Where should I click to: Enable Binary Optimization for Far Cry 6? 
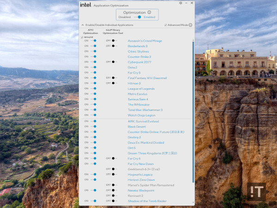[x=114, y=158]
